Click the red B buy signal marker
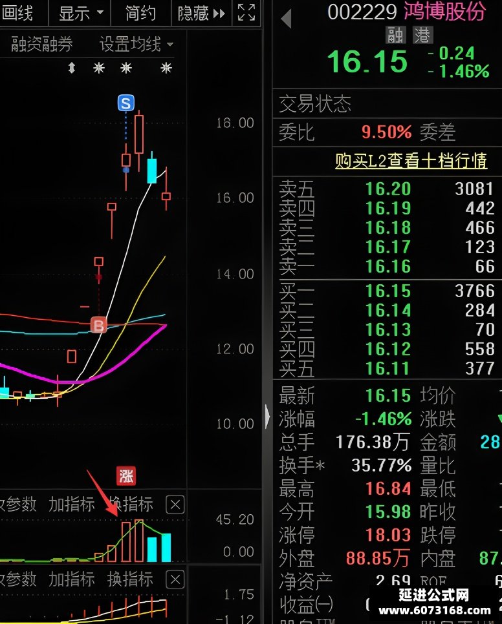 pyautogui.click(x=98, y=325)
